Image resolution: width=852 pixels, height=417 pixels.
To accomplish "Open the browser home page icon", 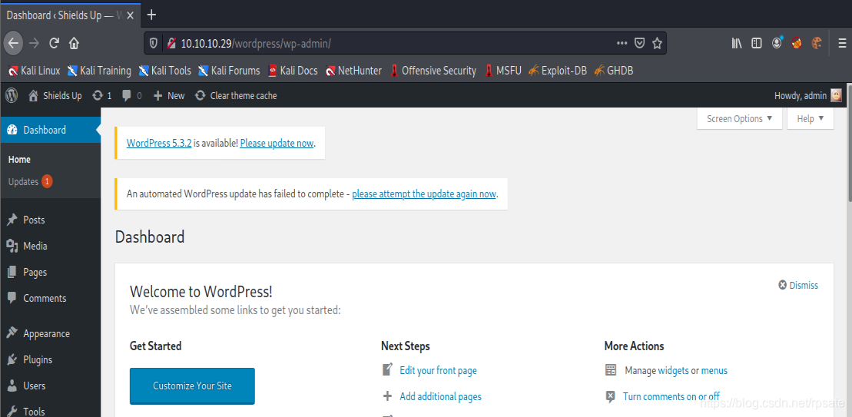I will click(74, 44).
